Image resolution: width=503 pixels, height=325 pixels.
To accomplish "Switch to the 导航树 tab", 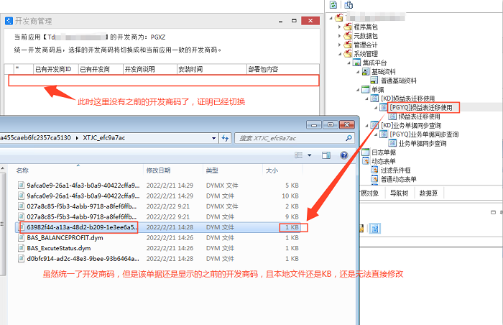I will tap(399, 193).
